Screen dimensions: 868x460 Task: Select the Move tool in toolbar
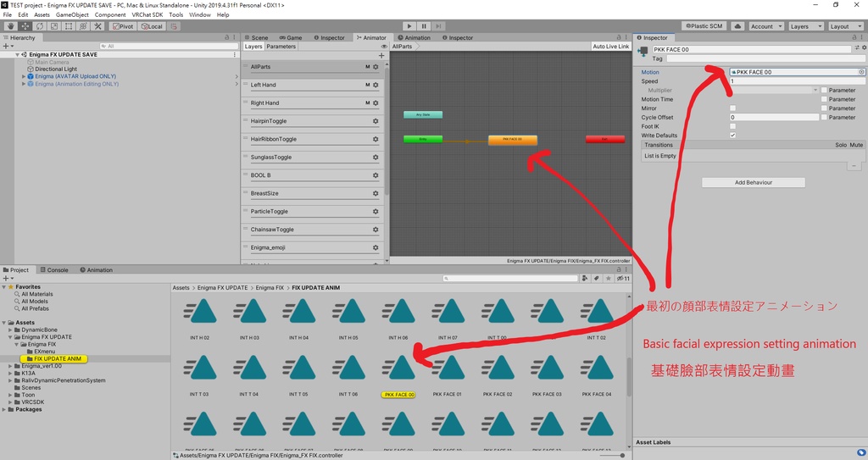pos(25,26)
